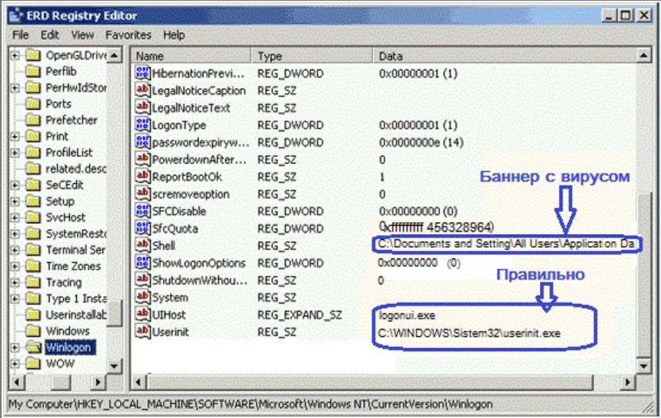Sort values by Name column header

192,56
